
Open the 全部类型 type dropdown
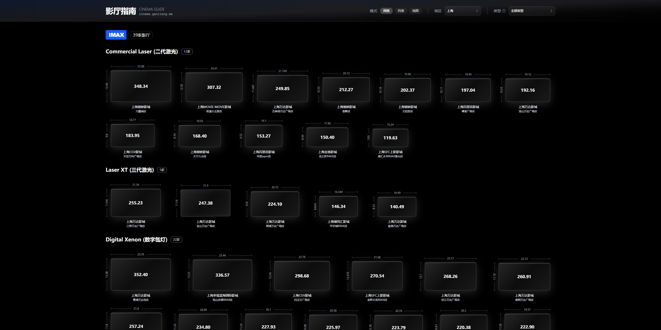[x=531, y=11]
